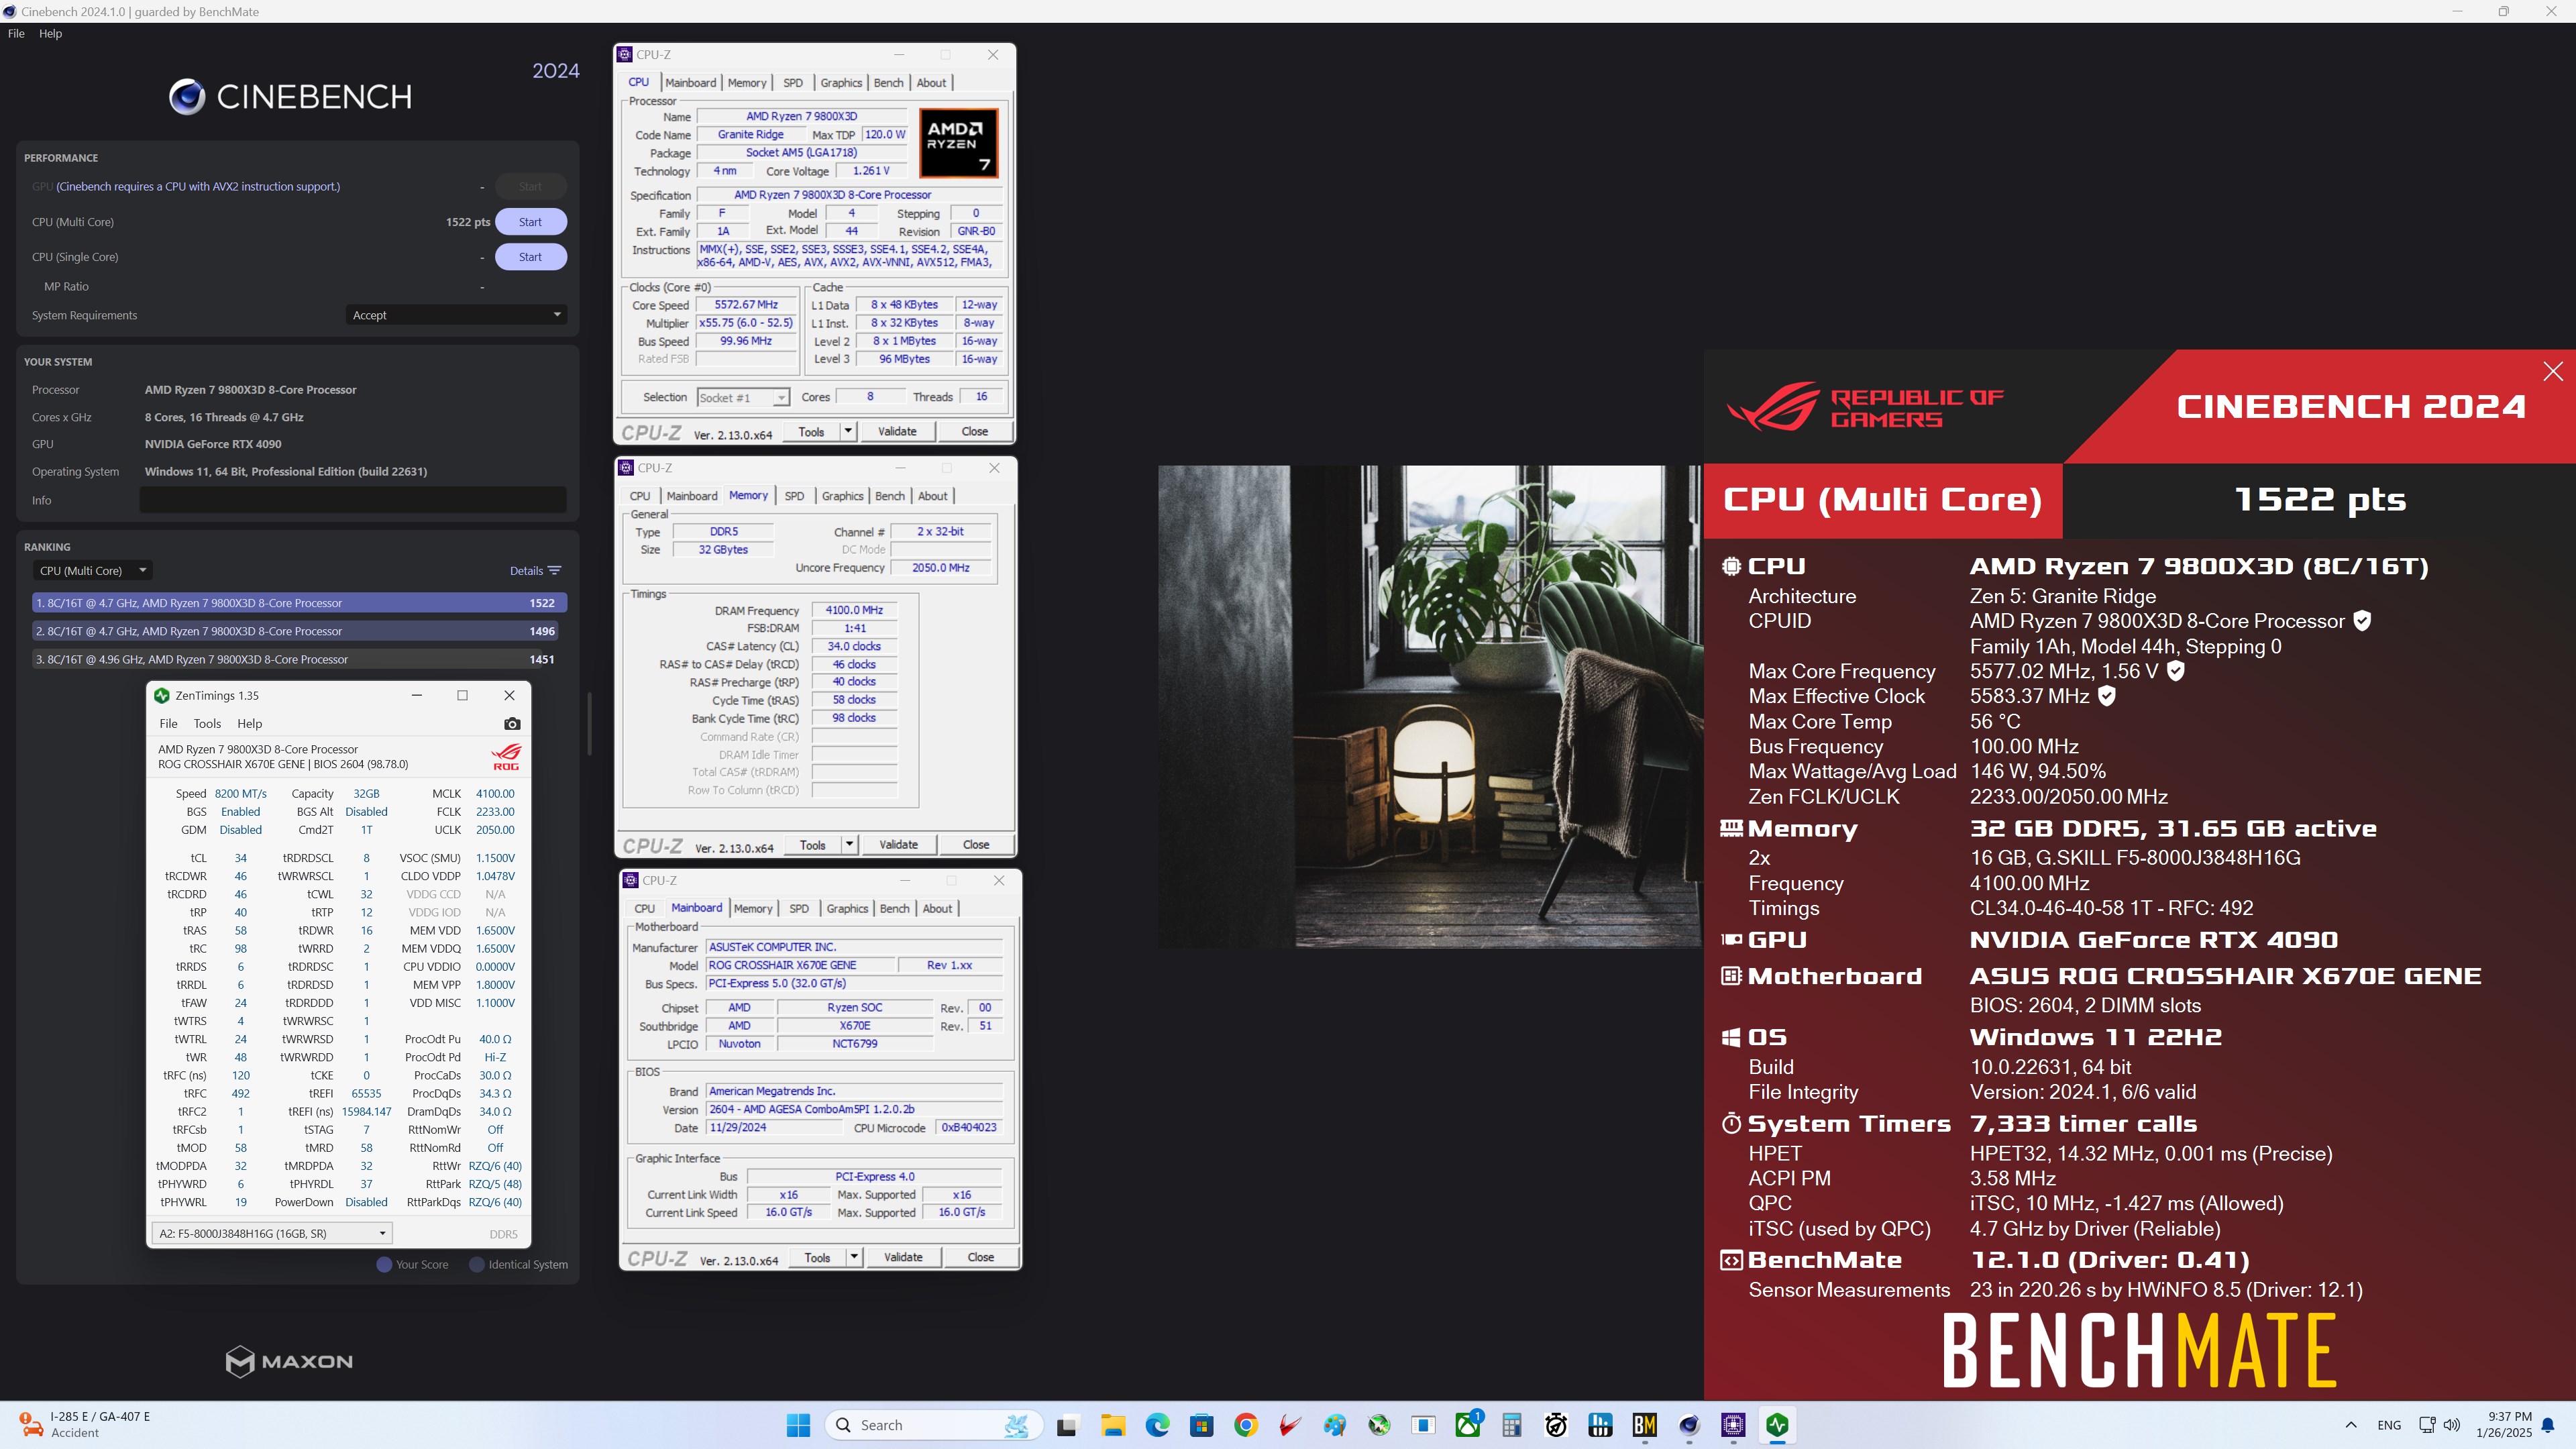The width and height of the screenshot is (2576, 1449).
Task: Open the volume control in system tray
Action: coord(2452,1425)
